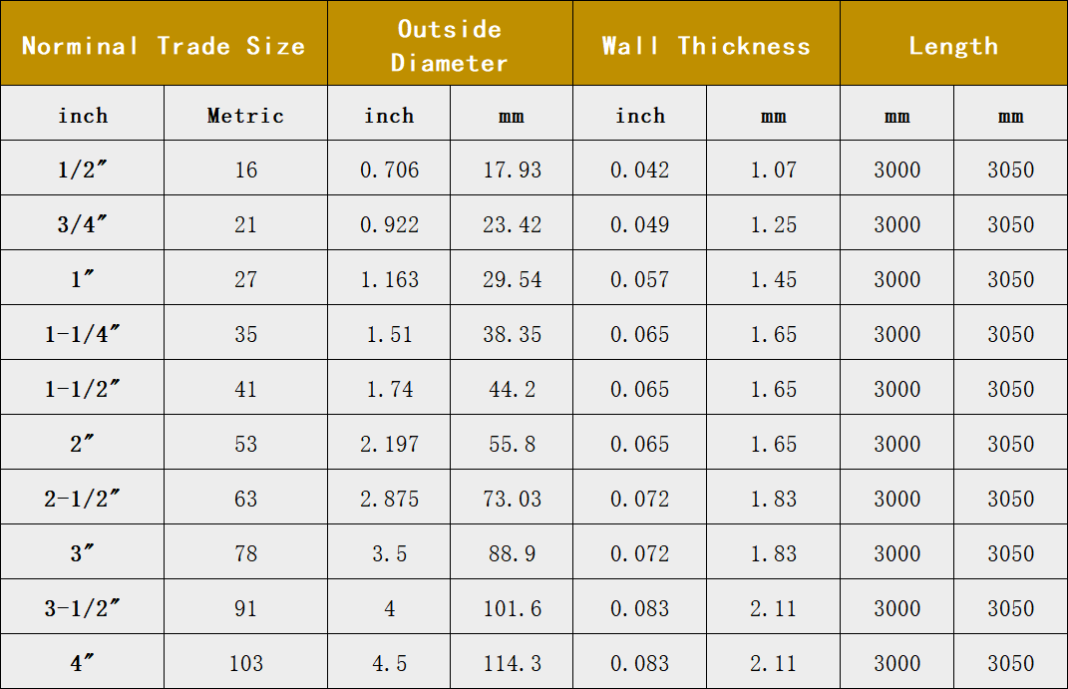The image size is (1068, 689).
Task: Click the 0.057 wall thickness cell
Action: pos(639,279)
